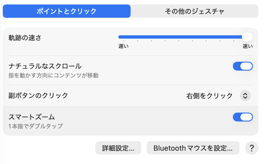Click the 速い label under the slider

pos(248,46)
